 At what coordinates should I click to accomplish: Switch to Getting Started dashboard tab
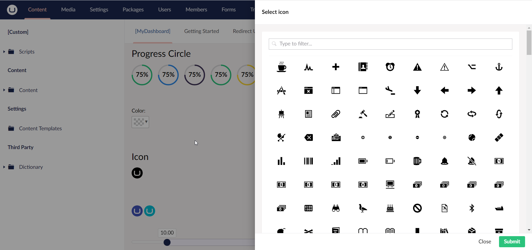201,31
